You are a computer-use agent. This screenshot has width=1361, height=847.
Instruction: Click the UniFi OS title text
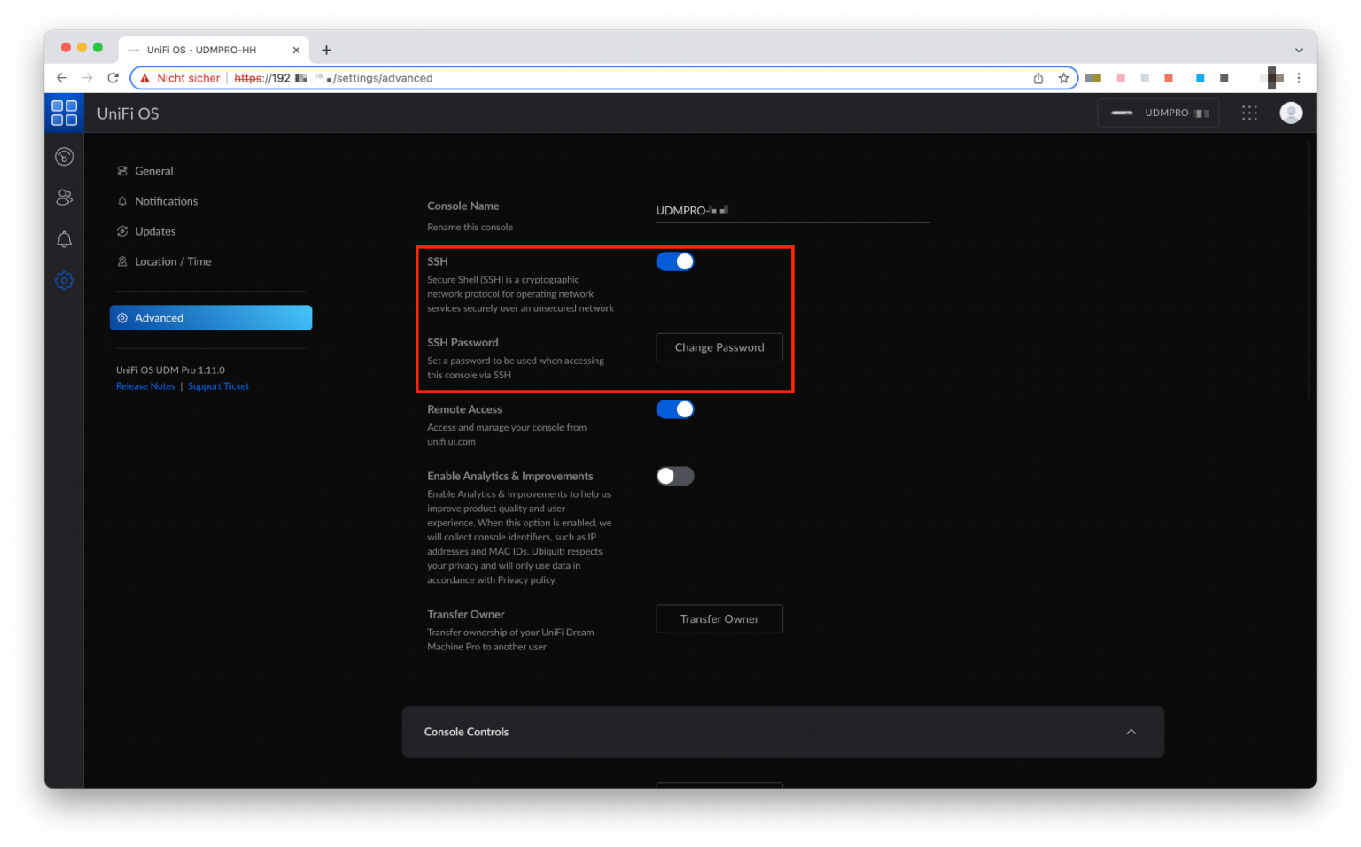[x=128, y=113]
